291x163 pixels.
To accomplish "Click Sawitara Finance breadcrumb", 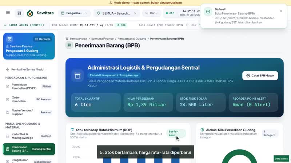I will pyautogui.click(x=102, y=39).
